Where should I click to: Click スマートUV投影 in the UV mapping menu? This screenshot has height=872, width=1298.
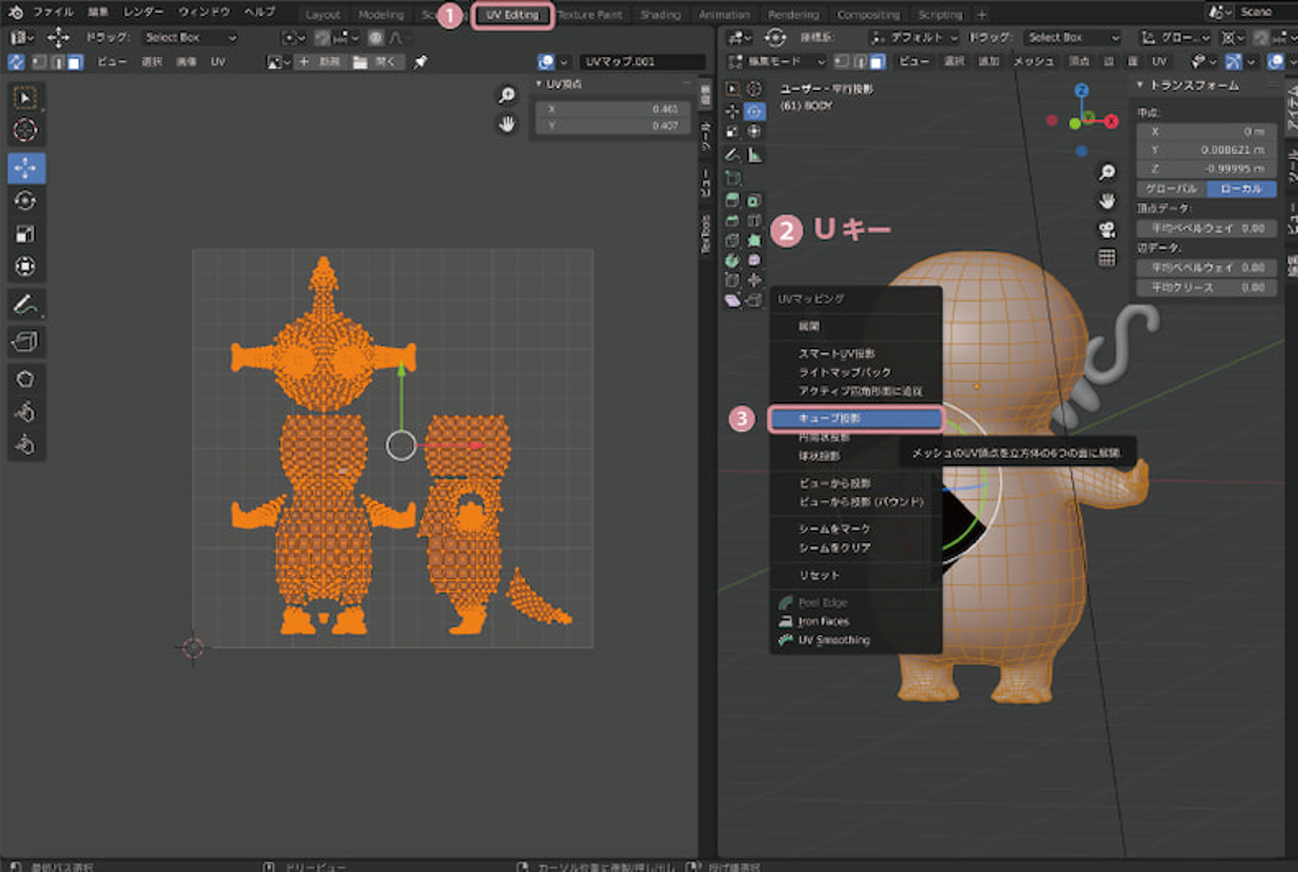pos(836,353)
